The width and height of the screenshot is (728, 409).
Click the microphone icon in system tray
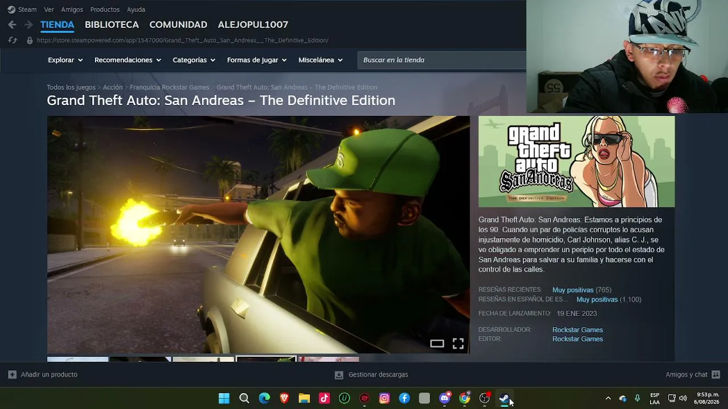click(637, 398)
